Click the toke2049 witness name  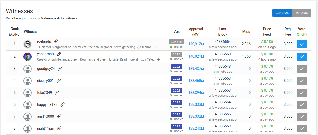[x=44, y=93]
